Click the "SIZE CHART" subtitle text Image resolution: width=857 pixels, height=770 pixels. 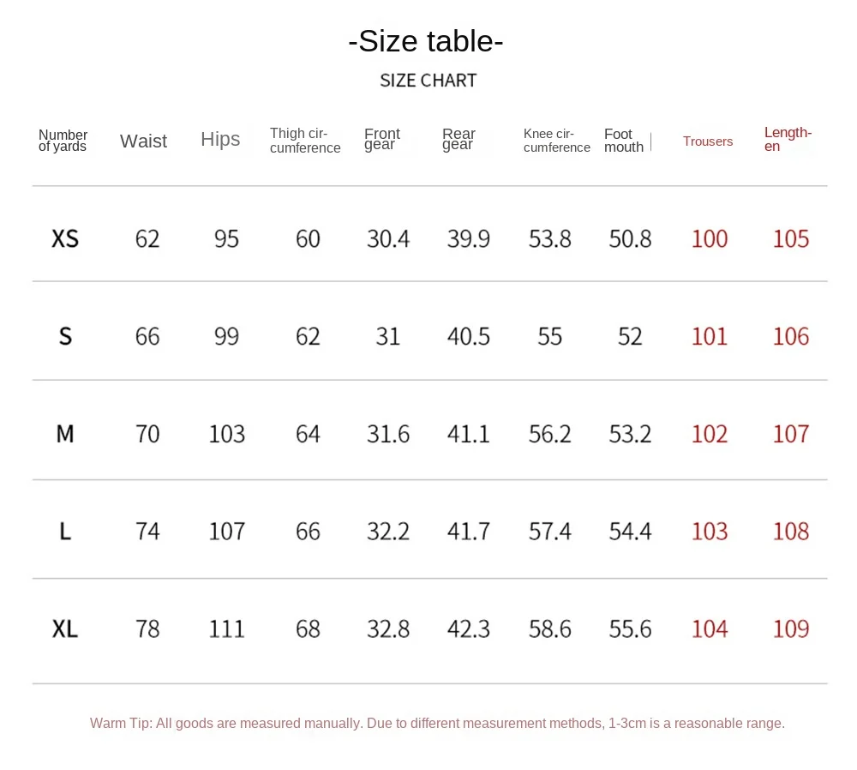click(x=428, y=81)
